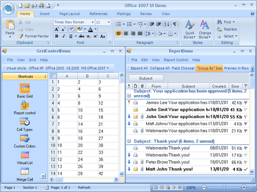The image size is (257, 192).
Task: Toggle Preview in Row option
Action: [236, 68]
